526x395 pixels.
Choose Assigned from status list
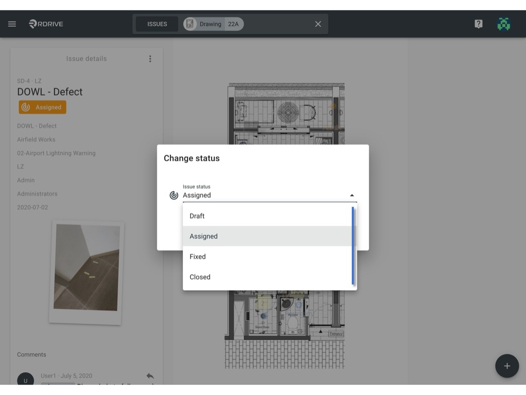tap(267, 236)
